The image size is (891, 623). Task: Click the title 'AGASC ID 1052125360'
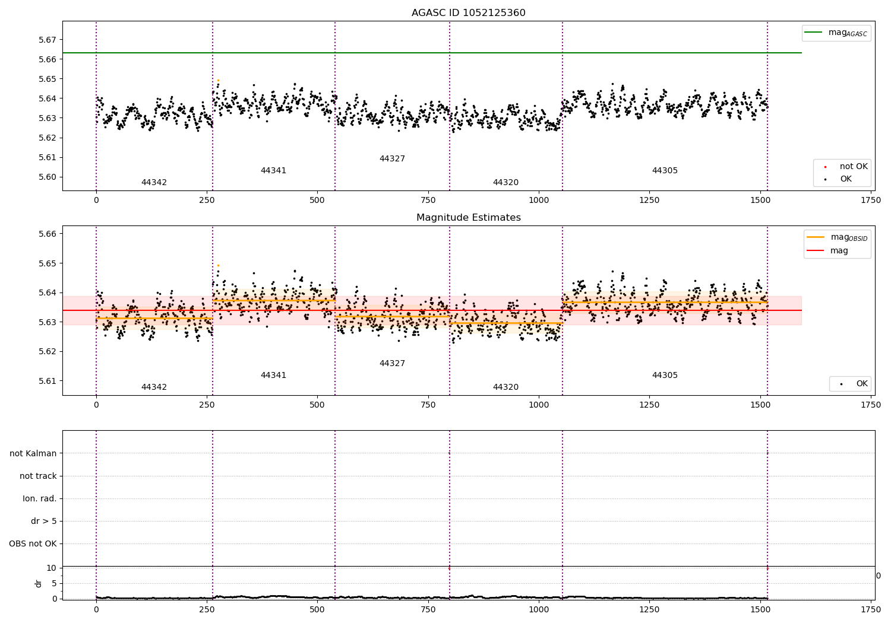[468, 13]
